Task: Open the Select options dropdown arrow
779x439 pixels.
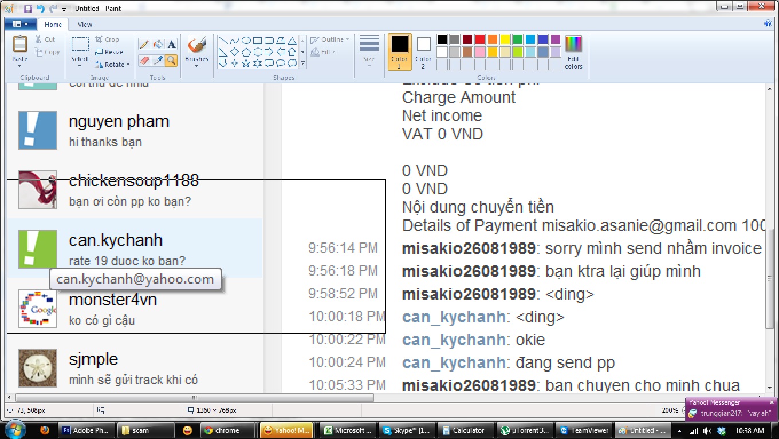Action: click(x=80, y=66)
